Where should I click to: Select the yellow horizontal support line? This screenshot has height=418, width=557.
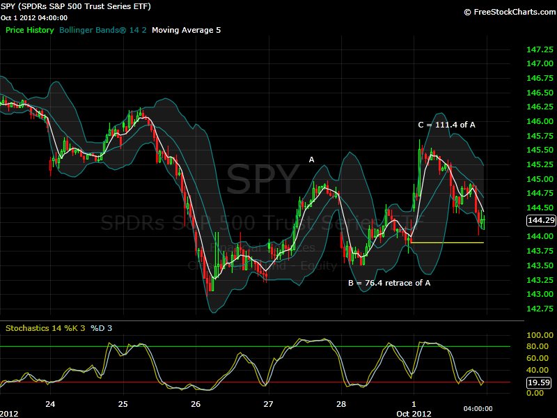tap(447, 242)
